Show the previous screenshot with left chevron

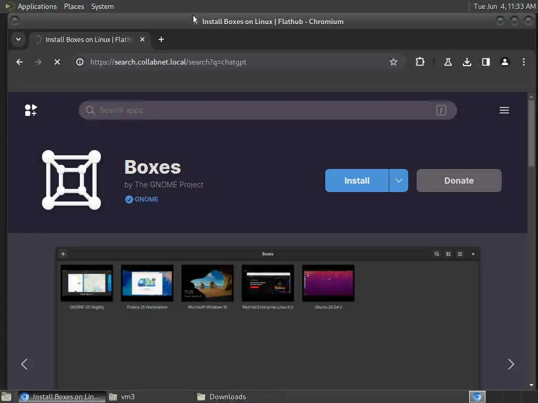tap(24, 364)
